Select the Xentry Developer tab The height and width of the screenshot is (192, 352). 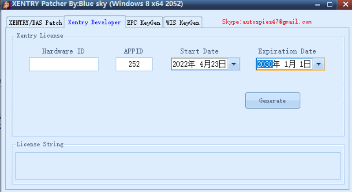tap(94, 23)
